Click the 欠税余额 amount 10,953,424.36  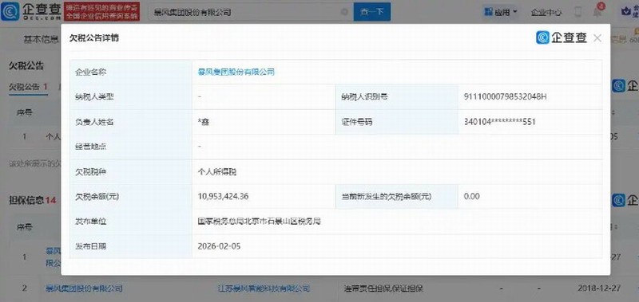point(223,196)
